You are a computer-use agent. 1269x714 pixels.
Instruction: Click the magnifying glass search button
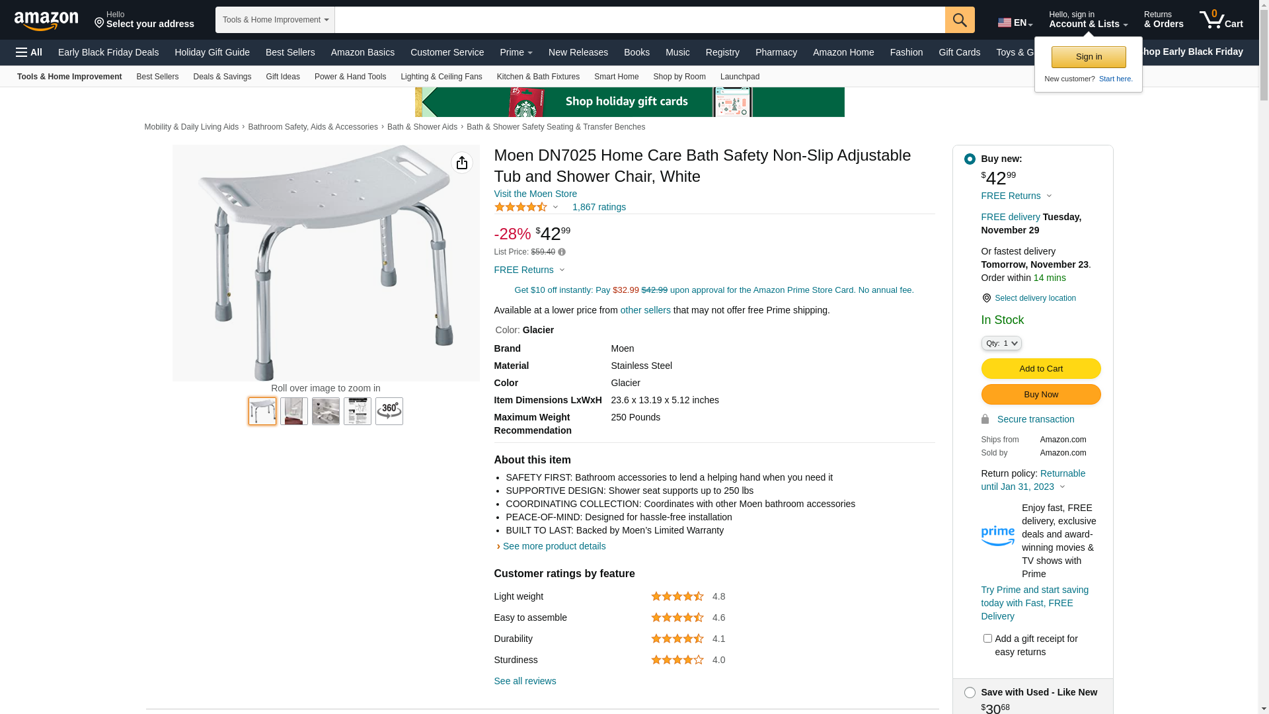click(960, 20)
